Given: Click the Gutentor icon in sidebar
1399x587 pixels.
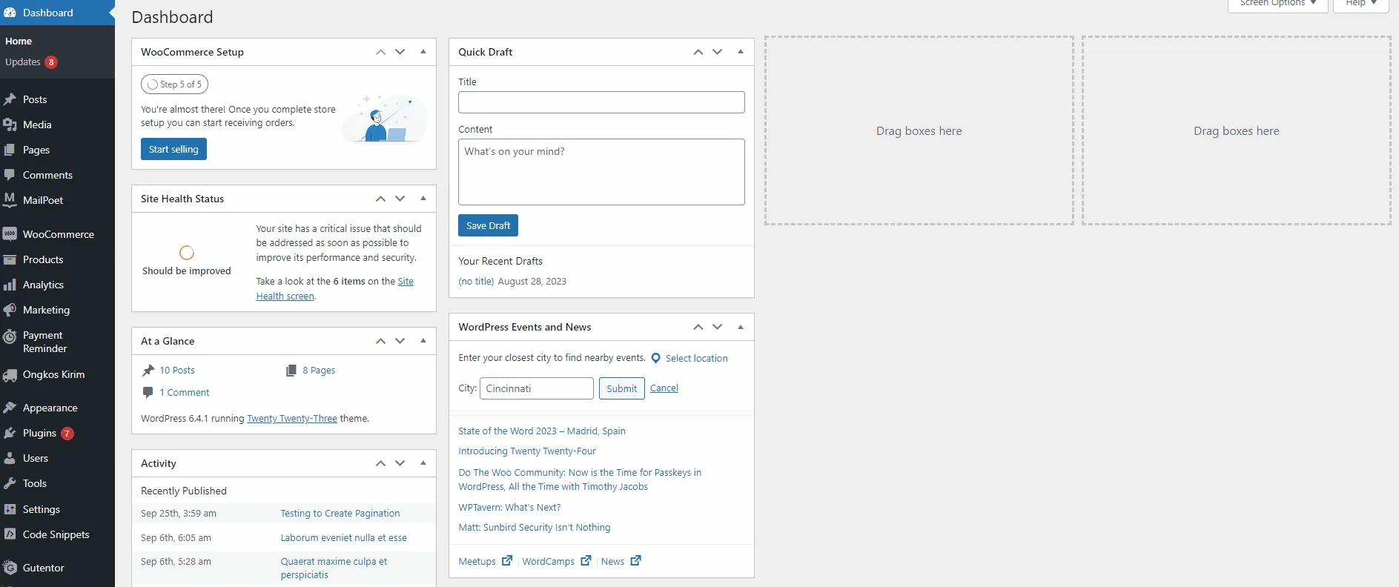Looking at the screenshot, I should tap(10, 568).
